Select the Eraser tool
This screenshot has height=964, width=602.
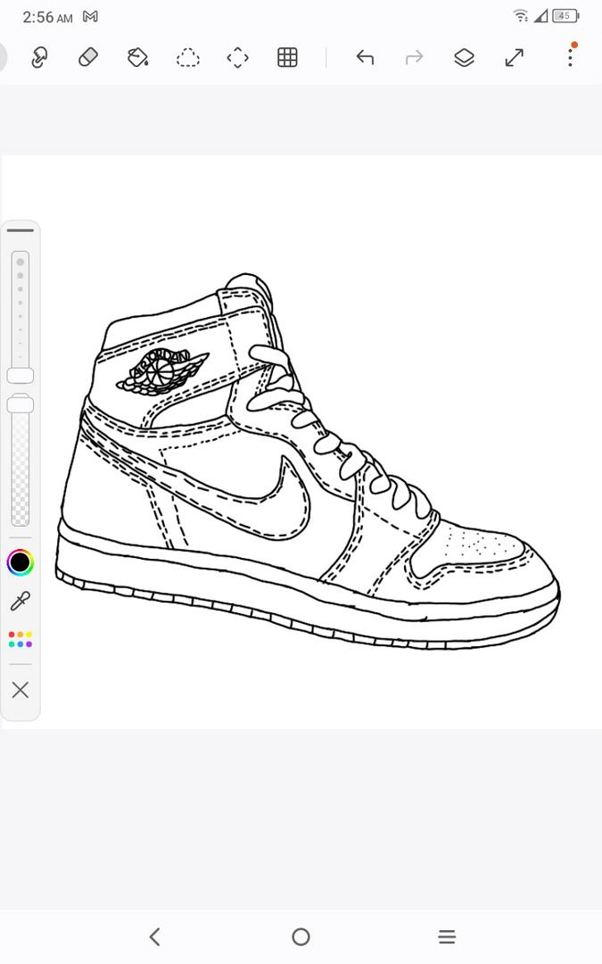(x=88, y=58)
